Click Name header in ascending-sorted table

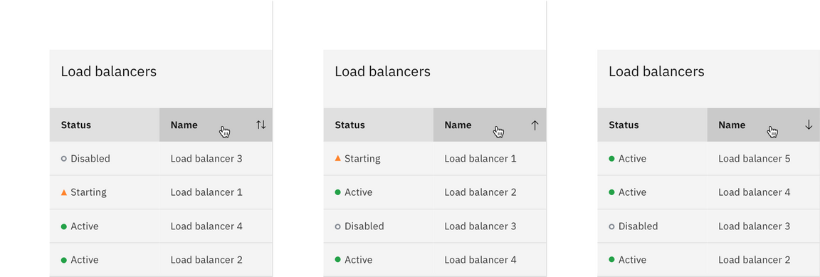click(x=490, y=125)
